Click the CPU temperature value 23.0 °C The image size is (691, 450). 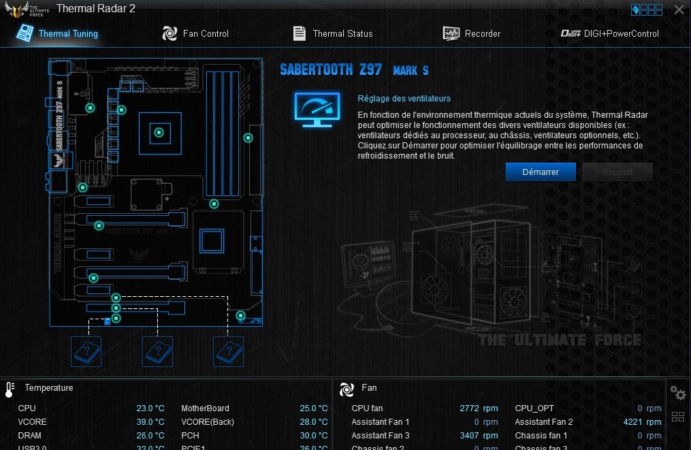click(x=150, y=408)
